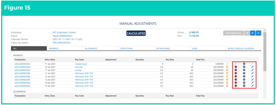Screen dimensions: 276x105
Task: Edit Afternoon Shift entry dated 13 Jan 2021
Action: pyautogui.click(x=253, y=80)
